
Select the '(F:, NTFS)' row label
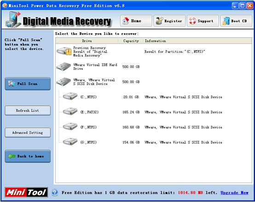(x=88, y=127)
